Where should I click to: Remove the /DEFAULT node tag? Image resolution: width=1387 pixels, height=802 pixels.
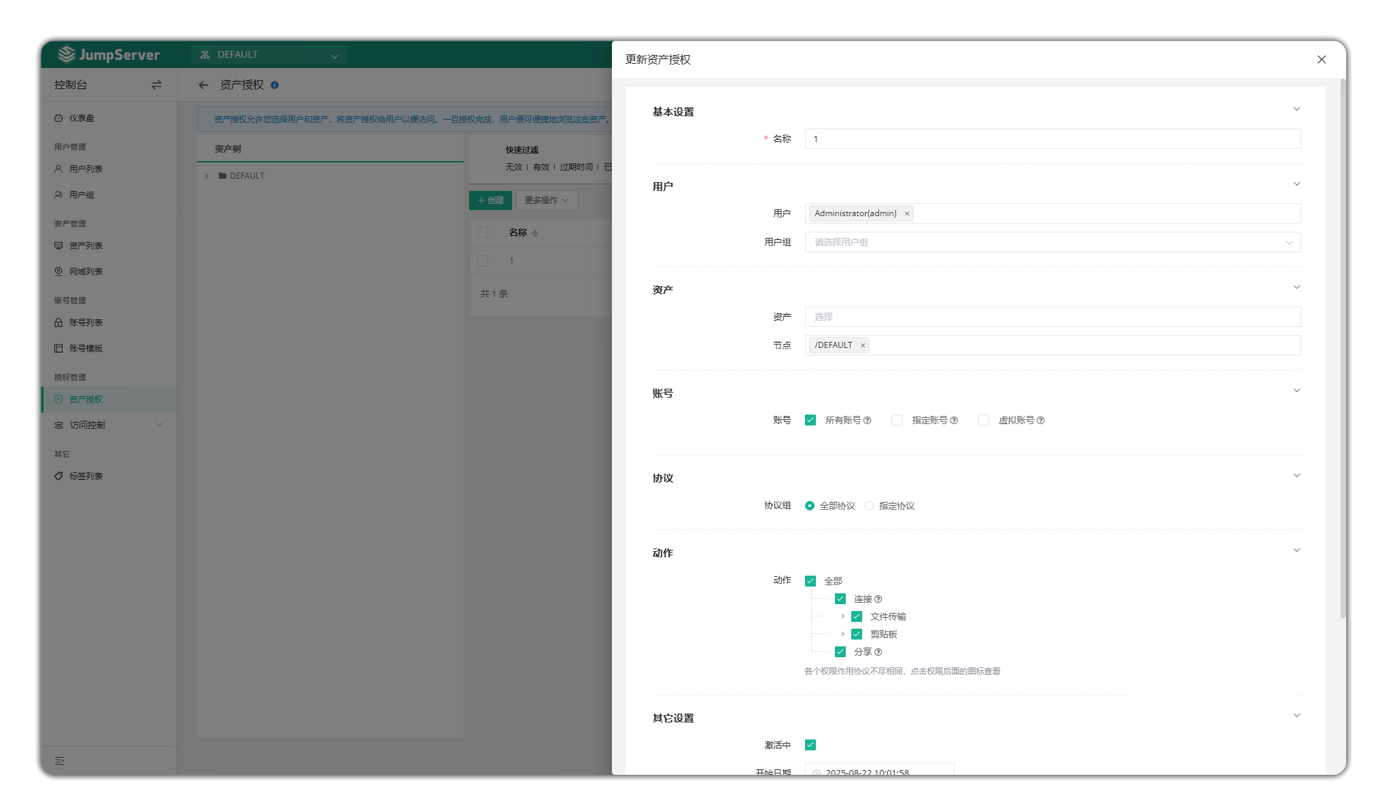[x=863, y=346]
